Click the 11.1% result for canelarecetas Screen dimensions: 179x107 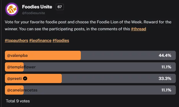coord(166,90)
